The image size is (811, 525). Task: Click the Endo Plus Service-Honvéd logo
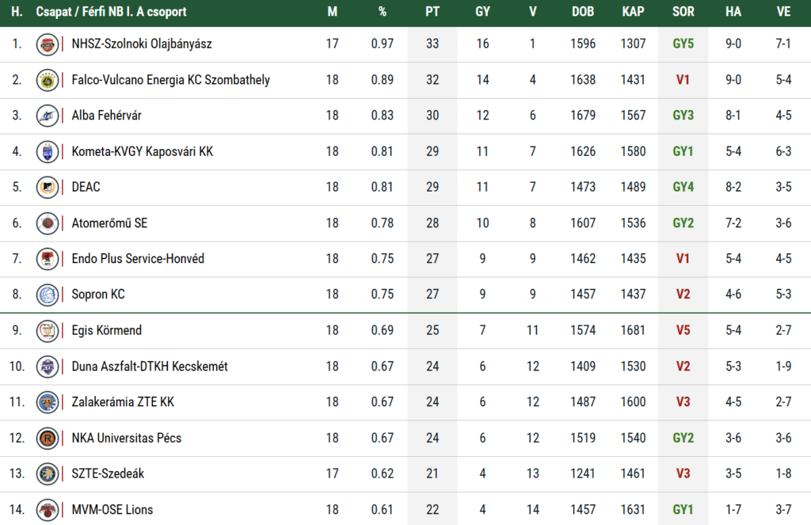[48, 259]
